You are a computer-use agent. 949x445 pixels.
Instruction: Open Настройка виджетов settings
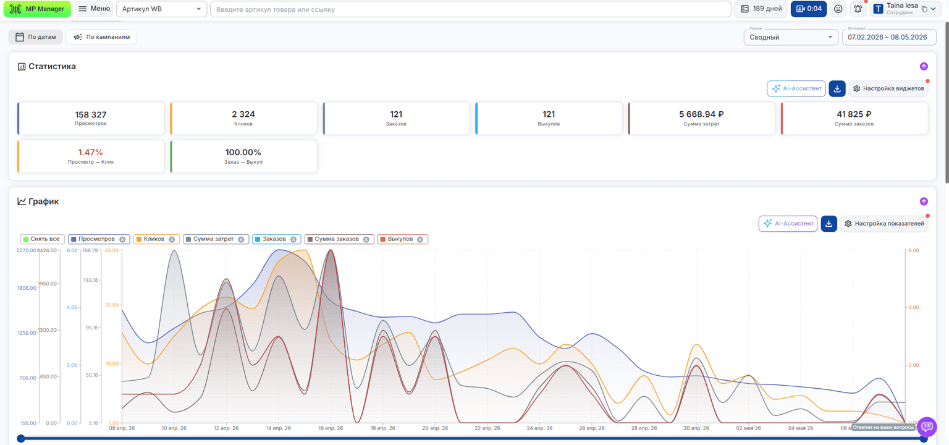(888, 89)
